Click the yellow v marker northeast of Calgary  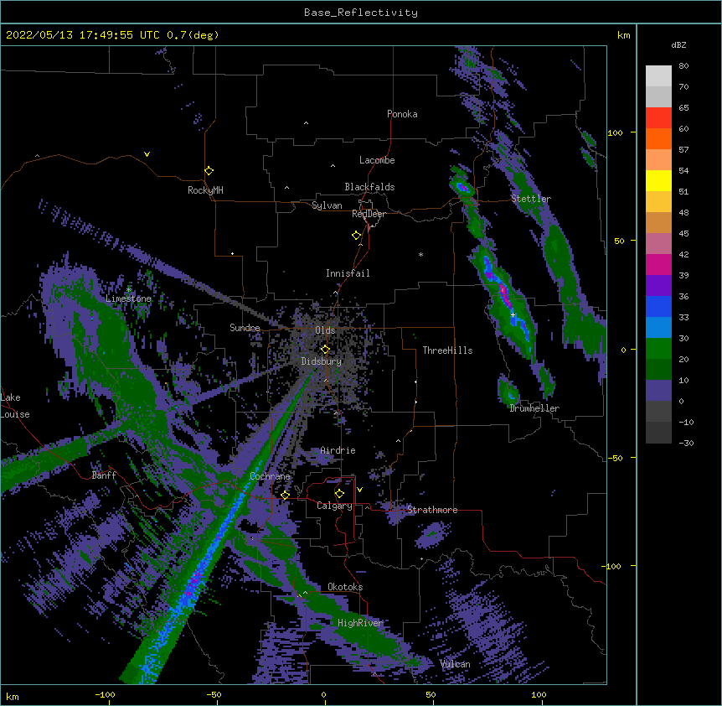pyautogui.click(x=359, y=490)
